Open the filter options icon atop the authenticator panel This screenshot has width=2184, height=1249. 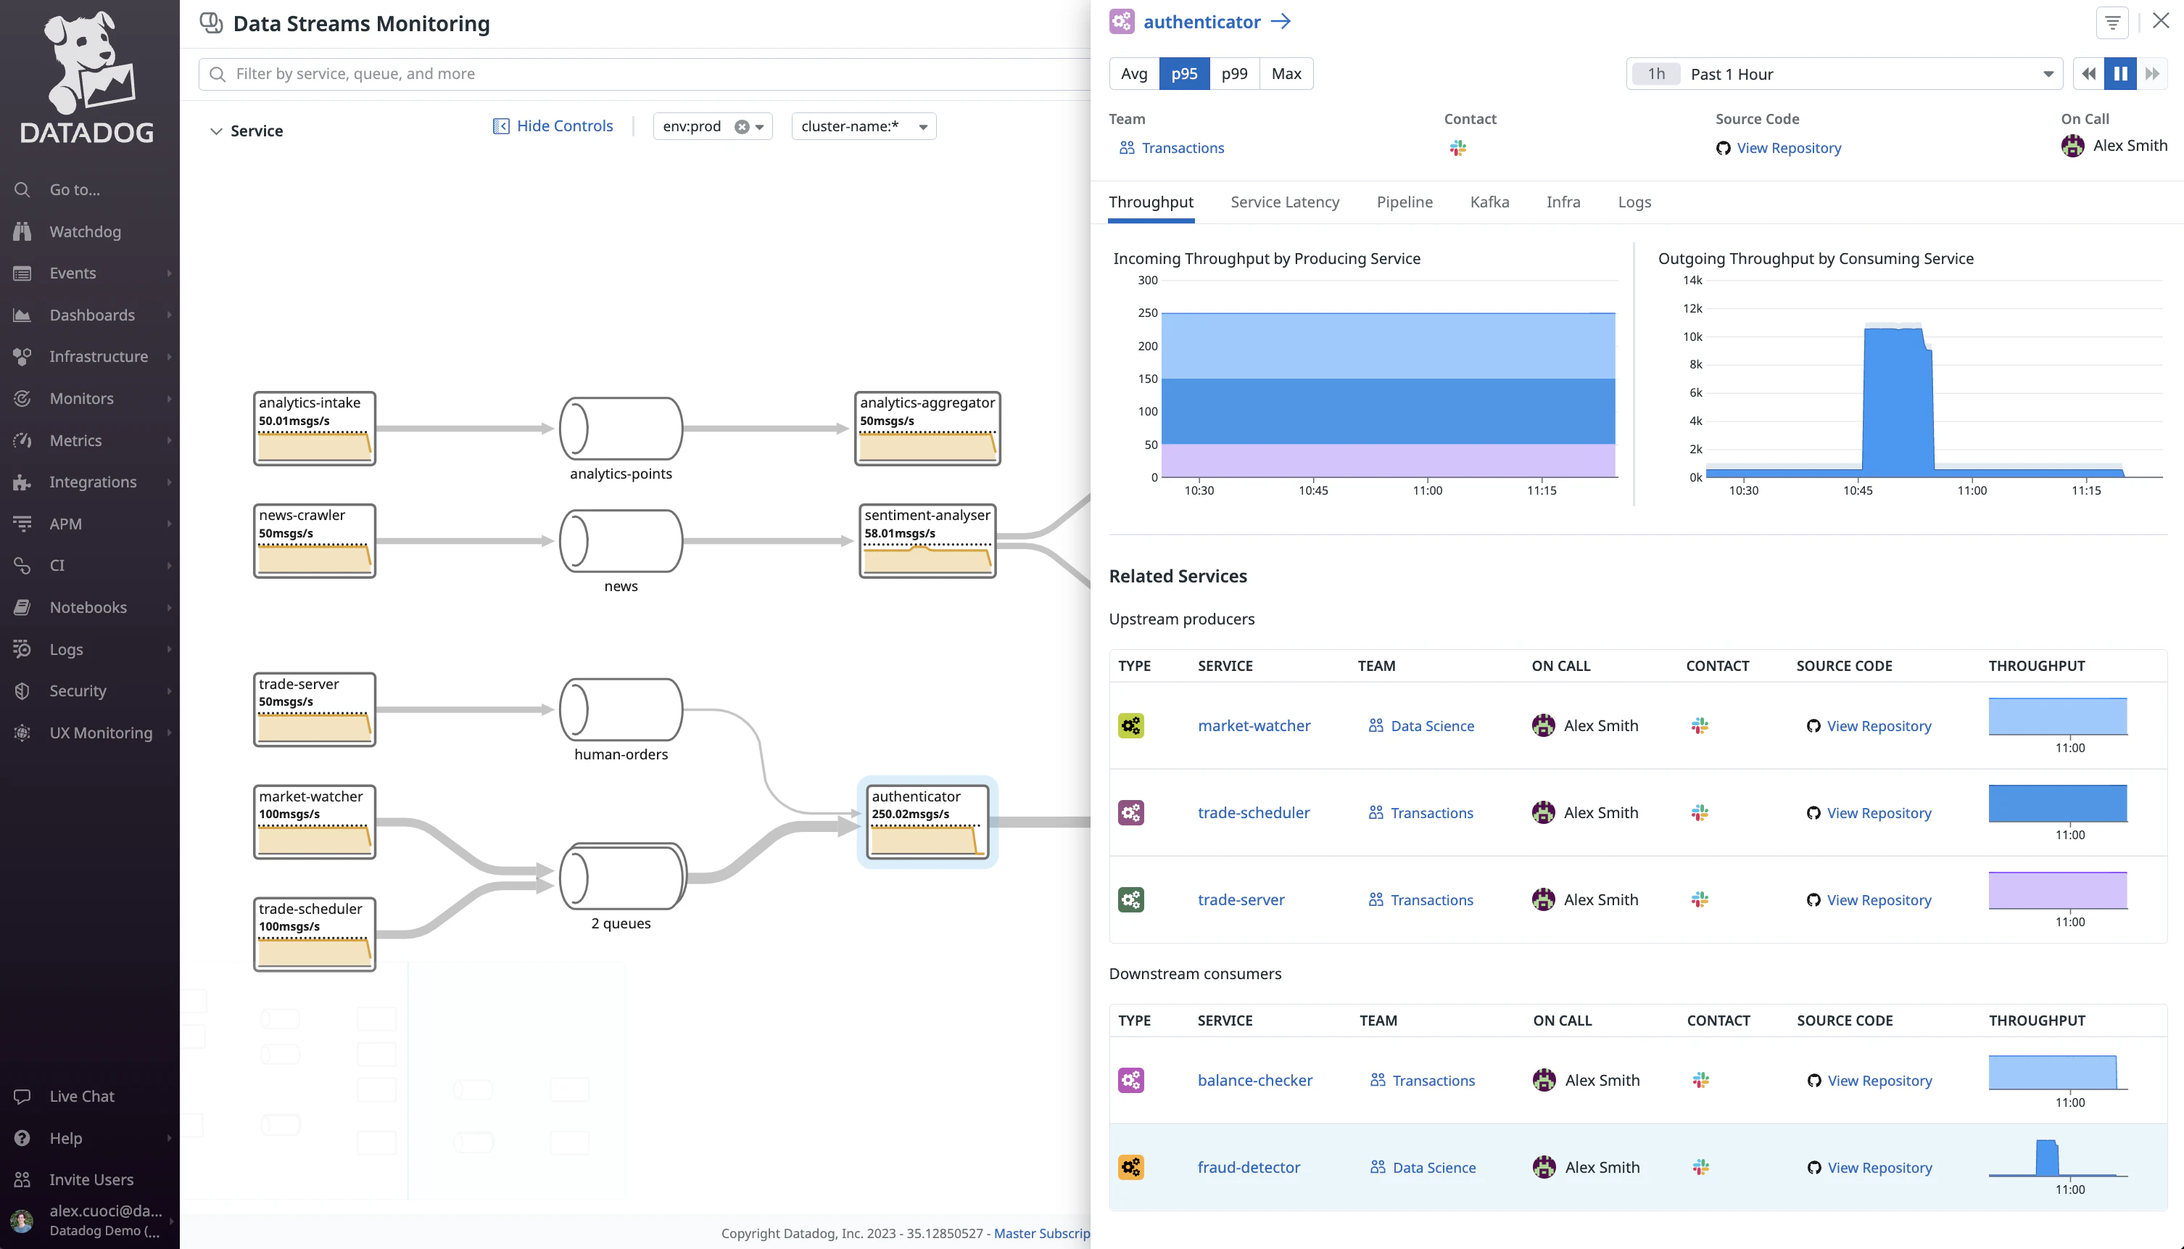coord(2112,22)
